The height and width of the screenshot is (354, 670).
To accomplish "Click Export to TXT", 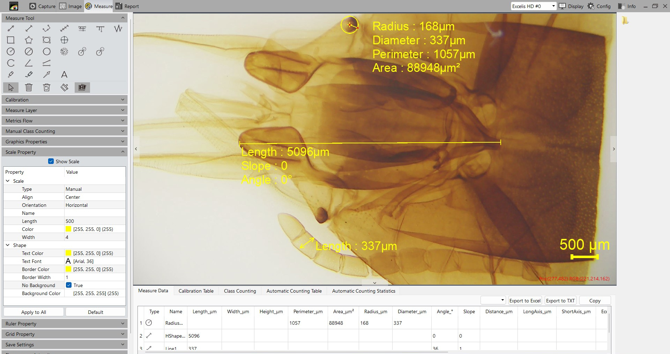I will (x=560, y=301).
